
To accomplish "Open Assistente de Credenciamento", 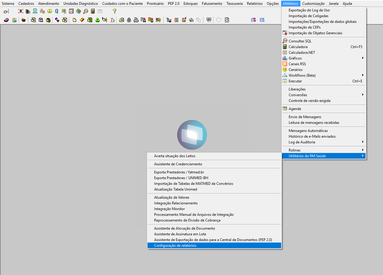I will pyautogui.click(x=214, y=164).
